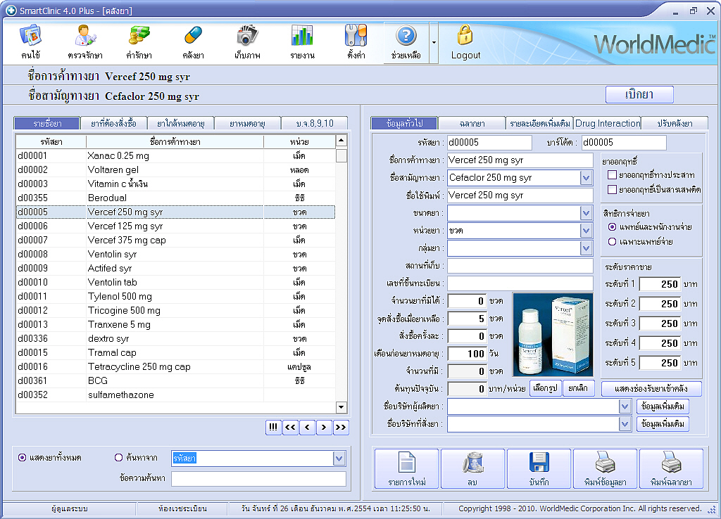
Task: Click the ข้อความค้นหา search text field
Action: pos(259,479)
